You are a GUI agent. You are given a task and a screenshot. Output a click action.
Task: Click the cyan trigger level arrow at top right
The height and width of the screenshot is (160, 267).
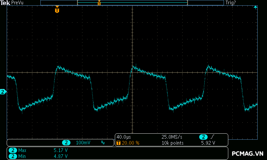(255, 7)
